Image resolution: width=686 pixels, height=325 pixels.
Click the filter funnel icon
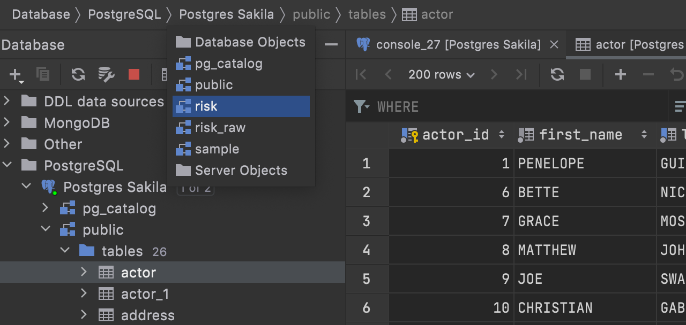pyautogui.click(x=361, y=106)
